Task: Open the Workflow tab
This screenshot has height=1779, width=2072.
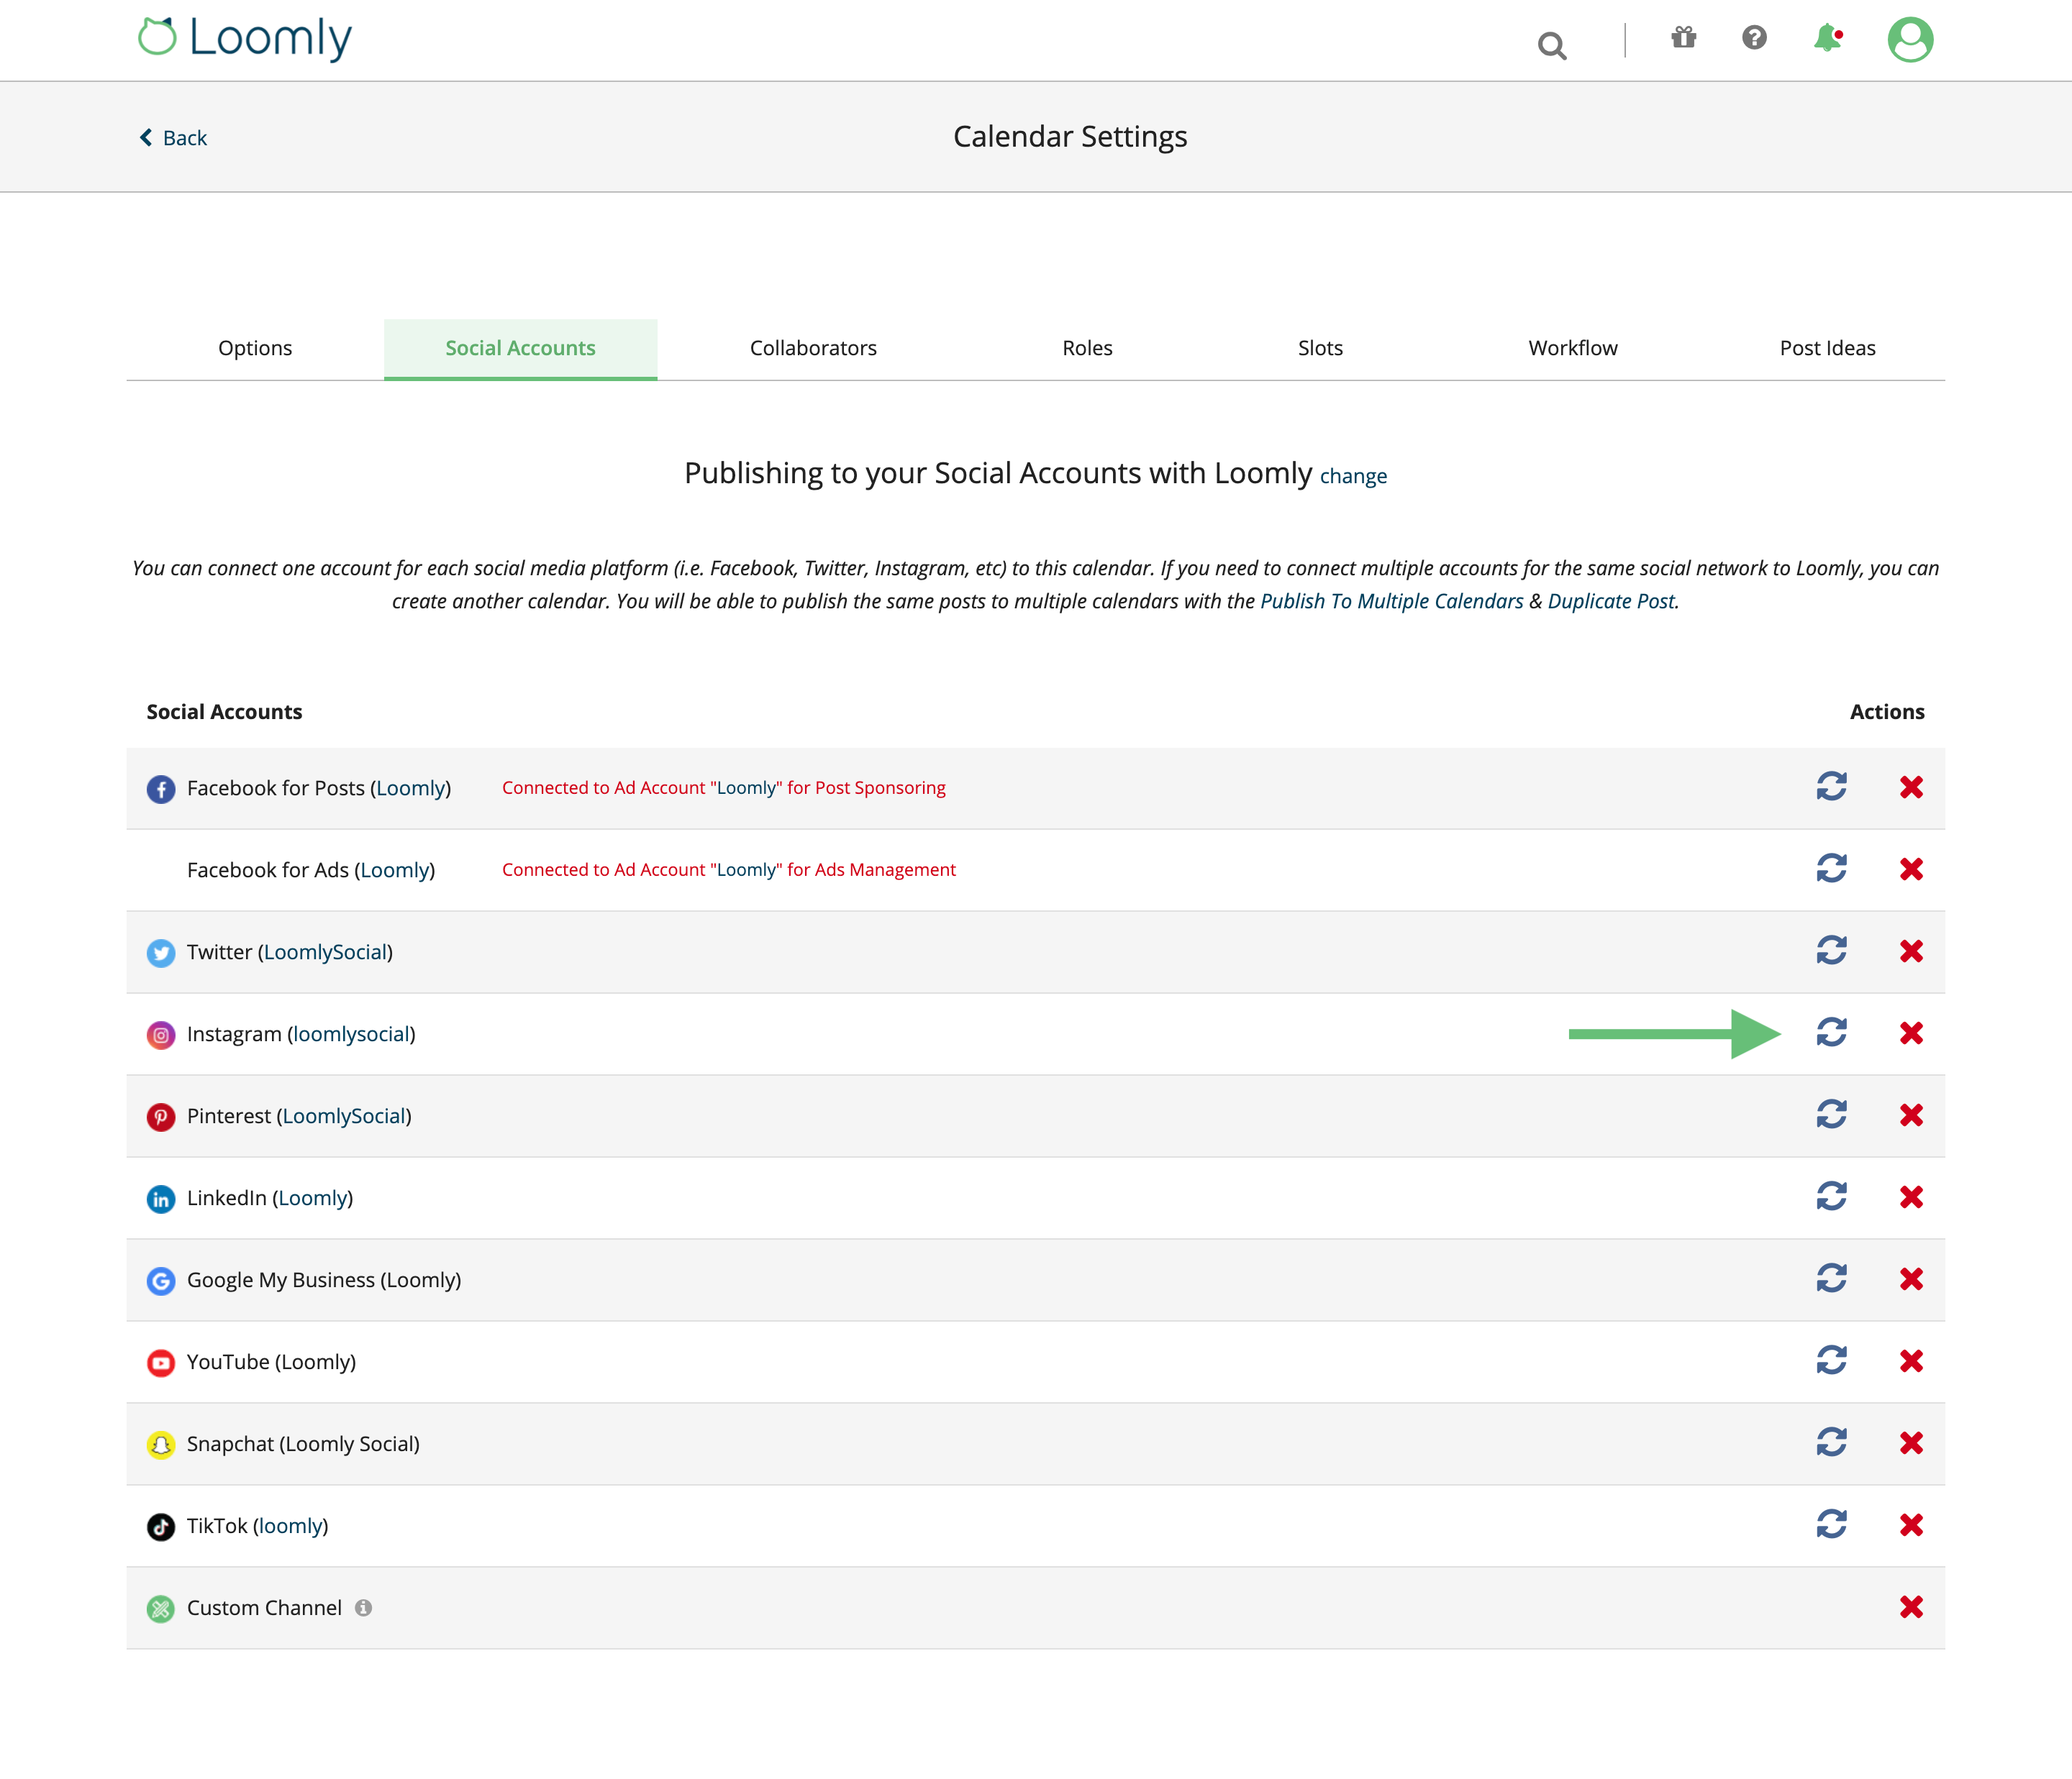Action: (x=1572, y=348)
